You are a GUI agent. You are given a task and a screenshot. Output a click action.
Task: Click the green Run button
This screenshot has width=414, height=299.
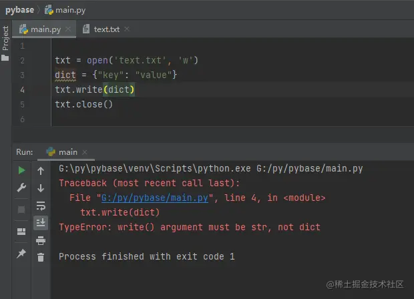coord(21,170)
